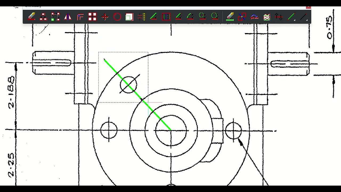Click the first green circle convert icon
The height and width of the screenshot is (192, 341).
[203, 17]
